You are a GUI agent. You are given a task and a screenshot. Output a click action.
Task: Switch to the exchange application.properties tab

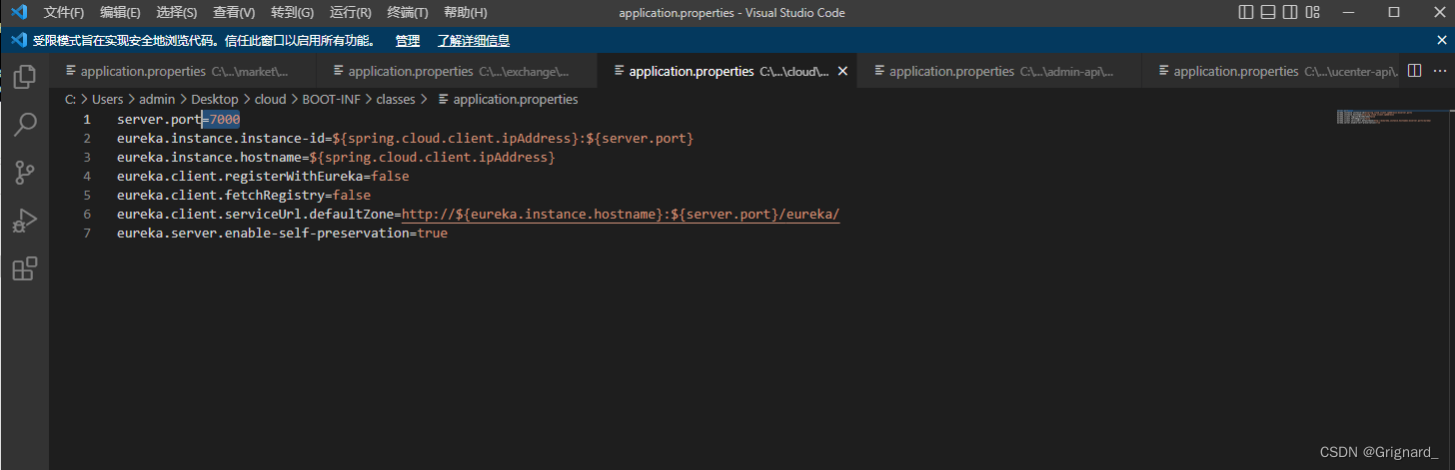coord(457,71)
